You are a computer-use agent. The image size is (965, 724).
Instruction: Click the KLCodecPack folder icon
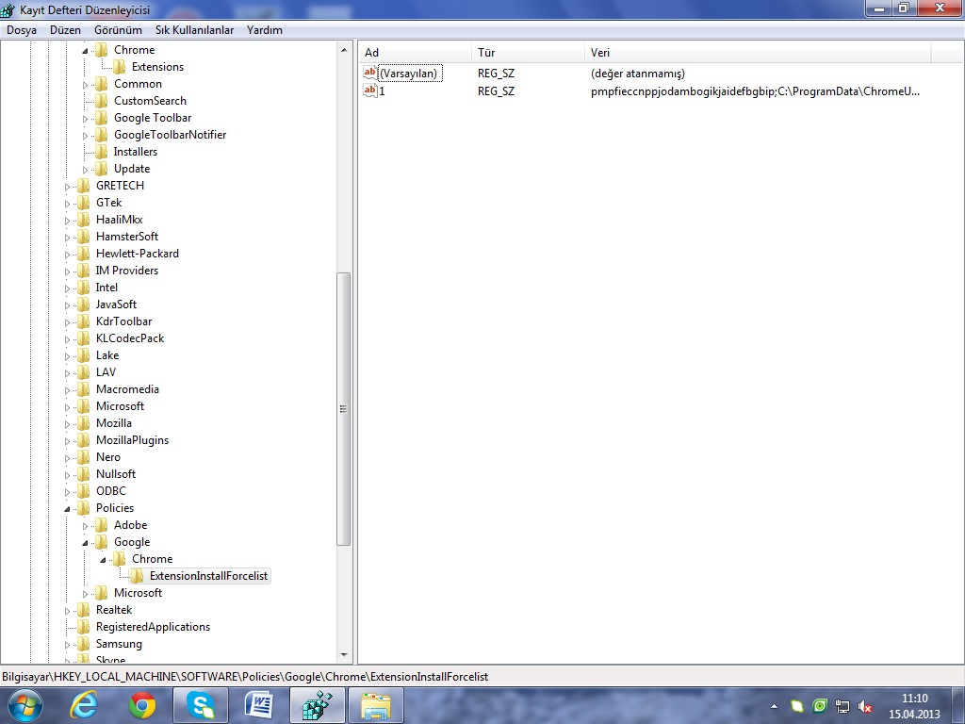(84, 338)
